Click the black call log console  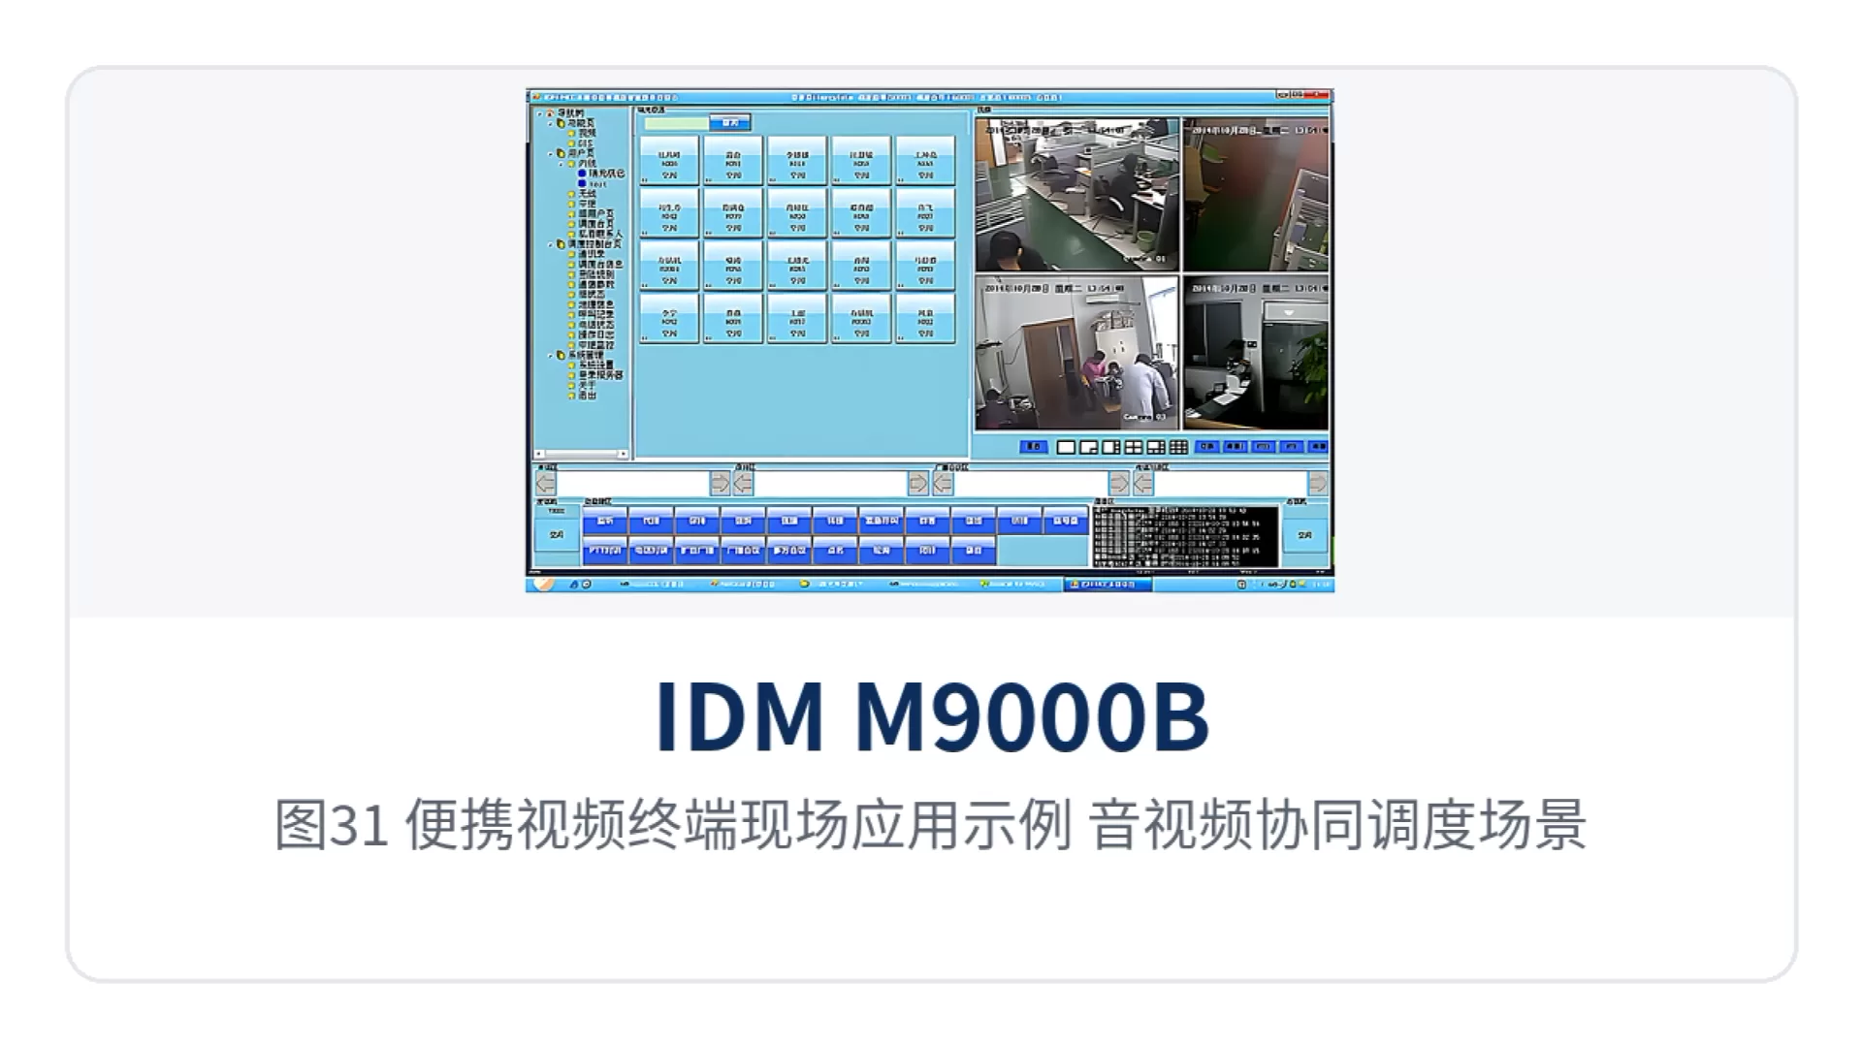[1186, 536]
